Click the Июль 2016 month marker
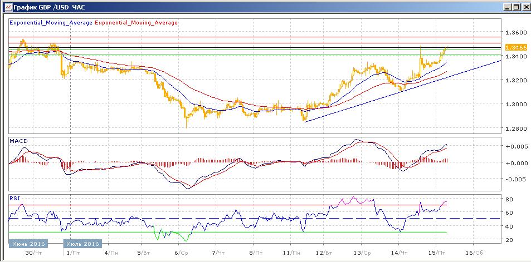The image size is (531, 262). [82, 244]
